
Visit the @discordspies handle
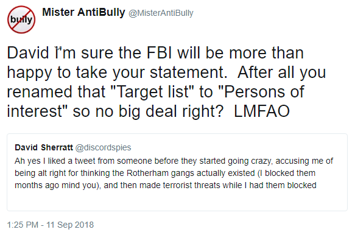tap(103, 147)
